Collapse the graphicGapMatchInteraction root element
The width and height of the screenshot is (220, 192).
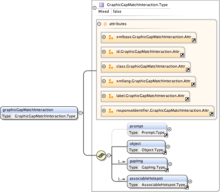[81, 113]
